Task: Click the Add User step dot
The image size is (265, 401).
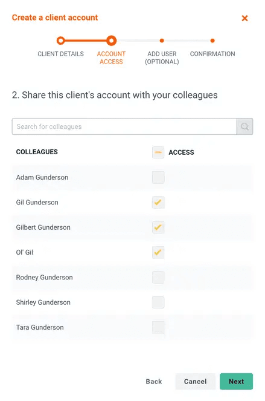Action: point(162,41)
